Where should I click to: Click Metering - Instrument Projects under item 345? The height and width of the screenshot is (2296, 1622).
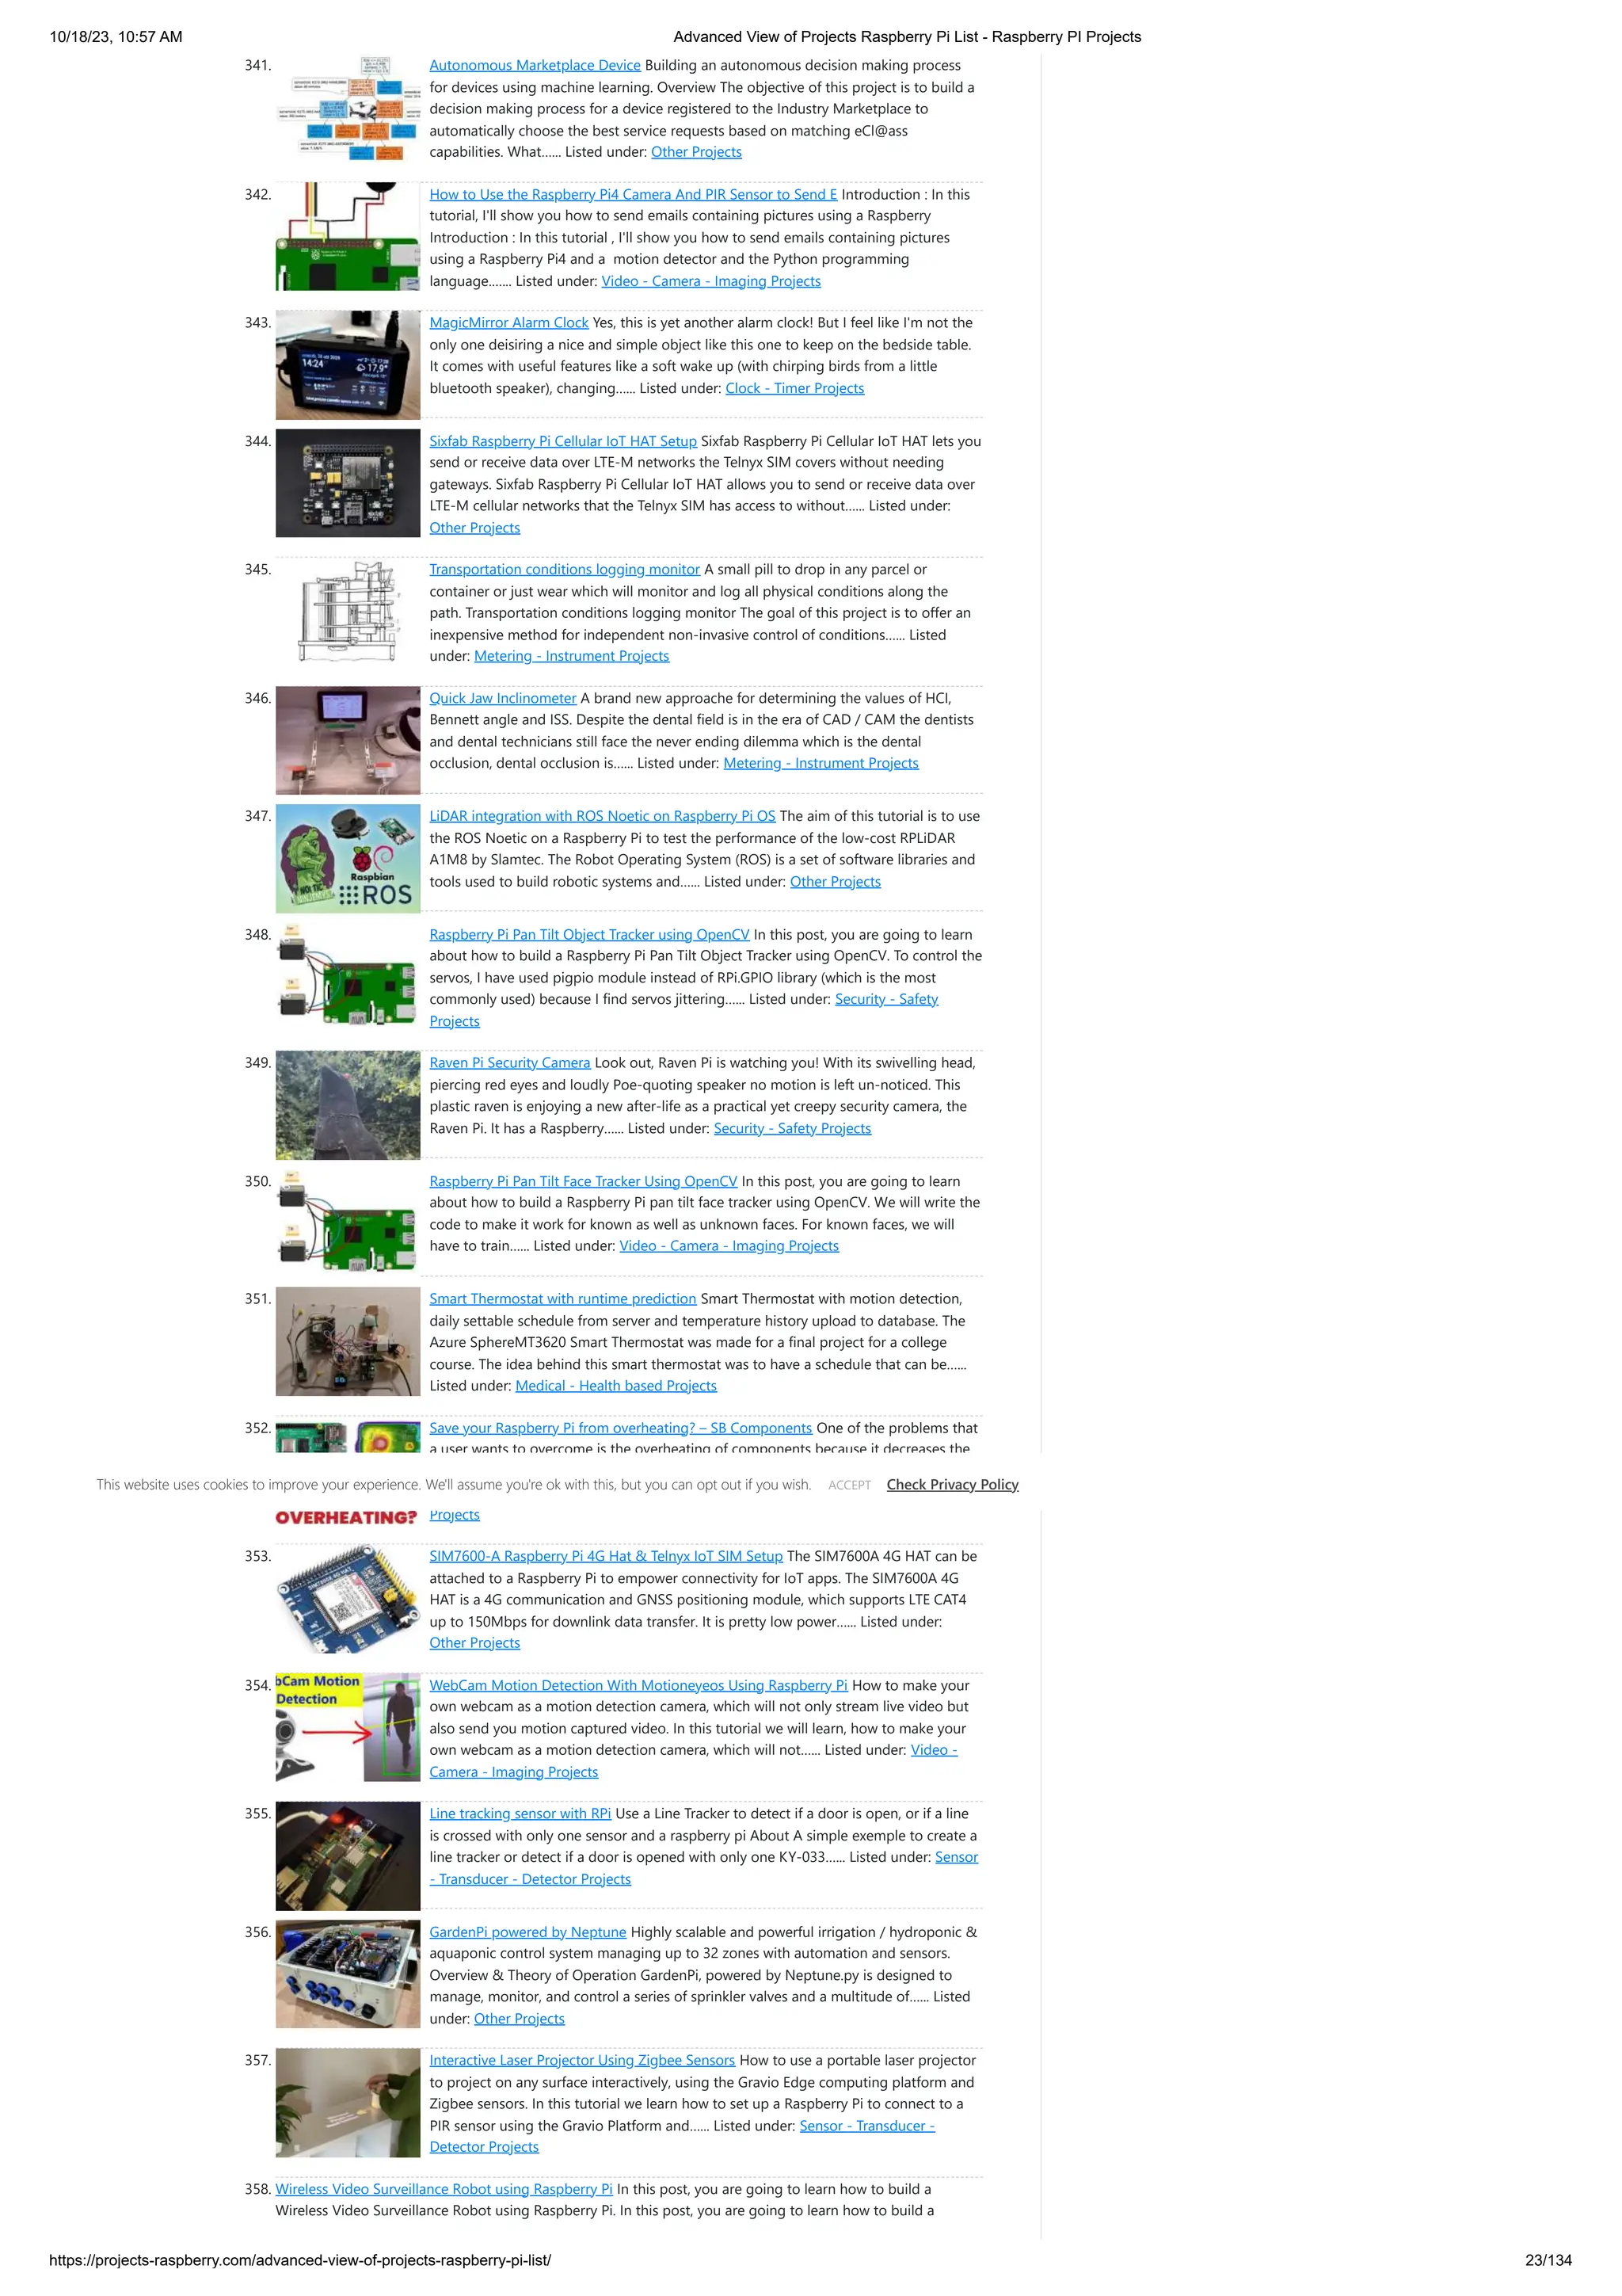tap(572, 656)
